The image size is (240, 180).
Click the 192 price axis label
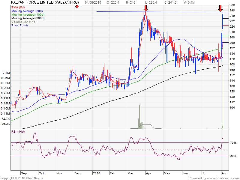coord(232,48)
